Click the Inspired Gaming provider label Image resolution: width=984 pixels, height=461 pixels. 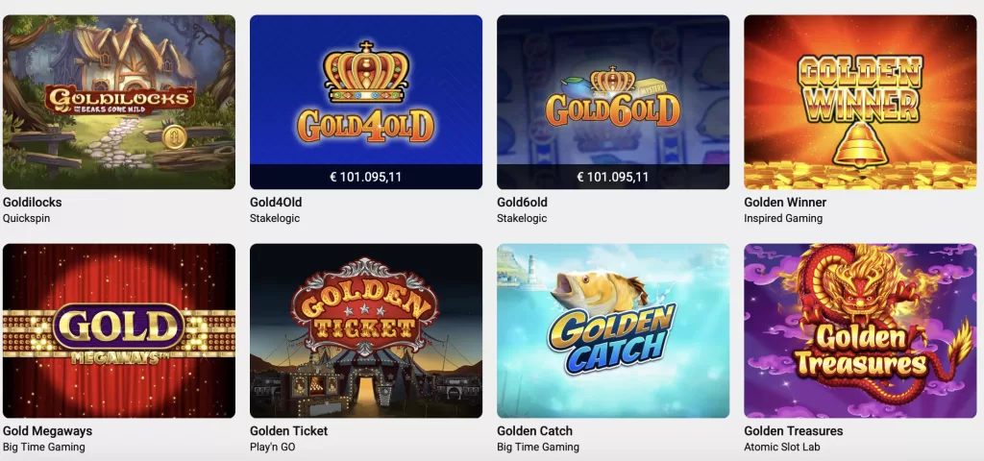(783, 219)
